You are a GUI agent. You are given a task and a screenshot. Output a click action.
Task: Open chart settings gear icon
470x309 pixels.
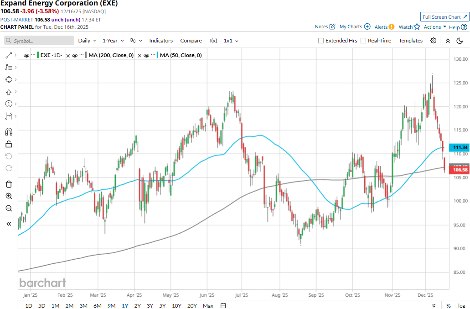[x=433, y=41]
